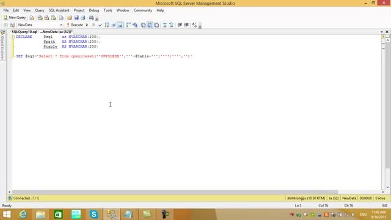Open the File menu
The height and width of the screenshot is (220, 391).
[6, 10]
